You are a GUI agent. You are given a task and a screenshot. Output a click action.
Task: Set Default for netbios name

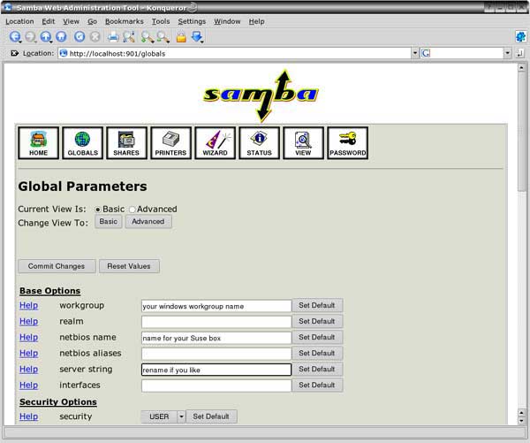[317, 337]
